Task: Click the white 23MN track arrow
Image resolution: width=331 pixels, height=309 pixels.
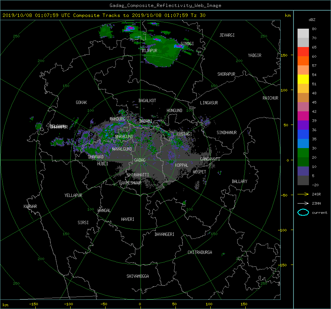Action: (303, 203)
